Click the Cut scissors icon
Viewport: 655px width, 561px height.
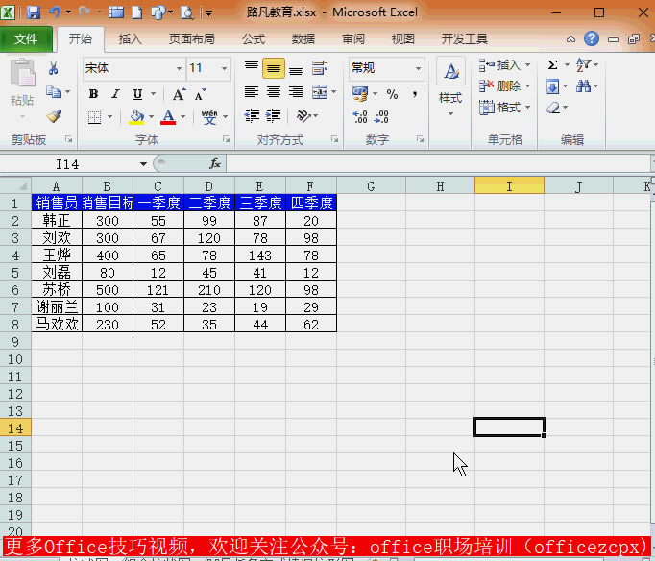click(54, 68)
